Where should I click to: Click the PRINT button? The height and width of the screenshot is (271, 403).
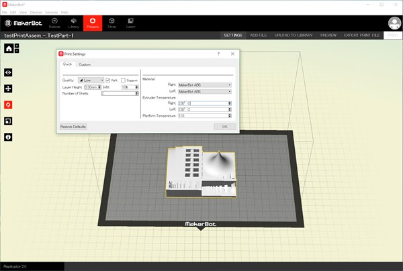coord(393,35)
